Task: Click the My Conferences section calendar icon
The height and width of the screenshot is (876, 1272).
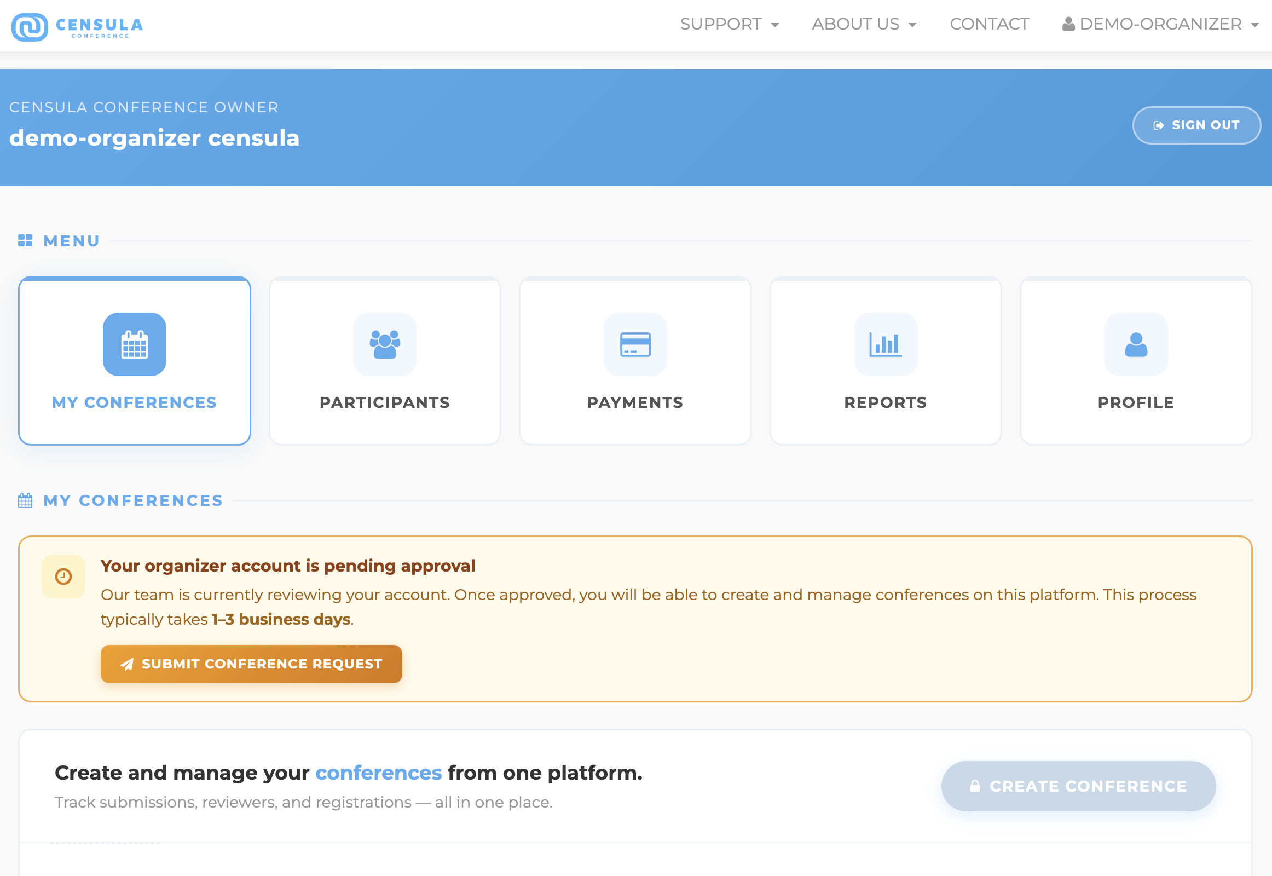Action: point(25,500)
